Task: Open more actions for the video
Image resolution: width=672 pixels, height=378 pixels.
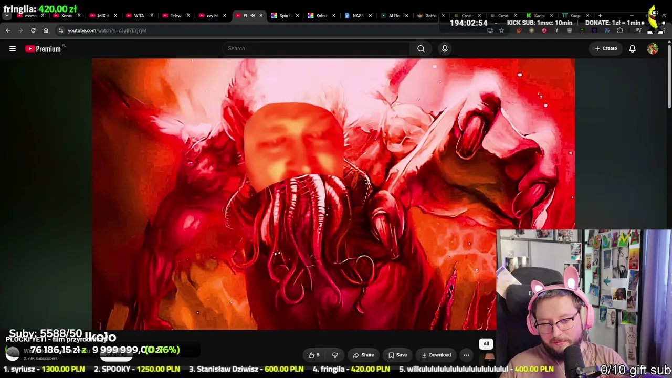Action: pyautogui.click(x=466, y=355)
